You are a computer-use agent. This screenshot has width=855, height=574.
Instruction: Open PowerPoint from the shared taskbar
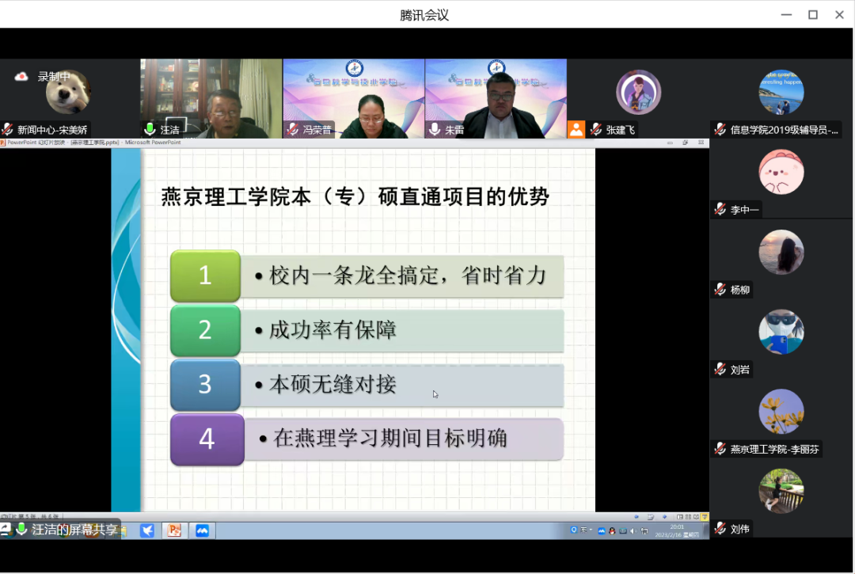click(174, 530)
